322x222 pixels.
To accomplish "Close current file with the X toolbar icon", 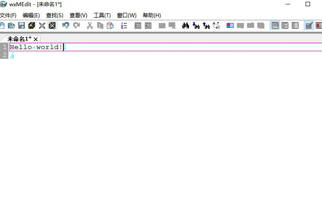I will pos(42,26).
